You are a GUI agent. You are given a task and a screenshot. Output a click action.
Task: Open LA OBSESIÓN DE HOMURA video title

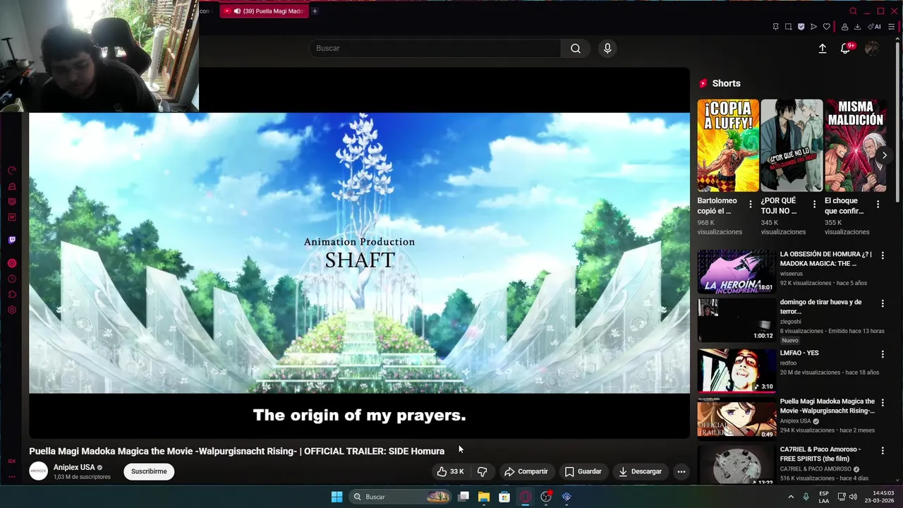click(x=825, y=259)
